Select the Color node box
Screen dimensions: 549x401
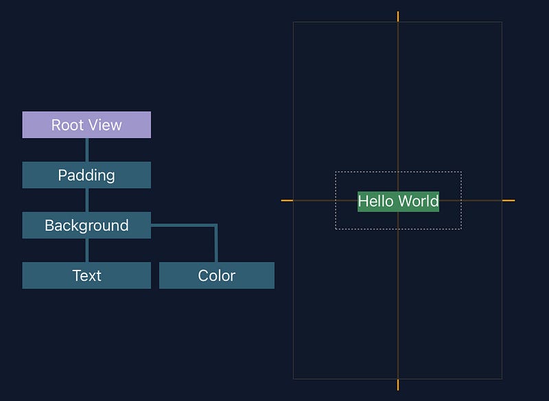click(217, 275)
